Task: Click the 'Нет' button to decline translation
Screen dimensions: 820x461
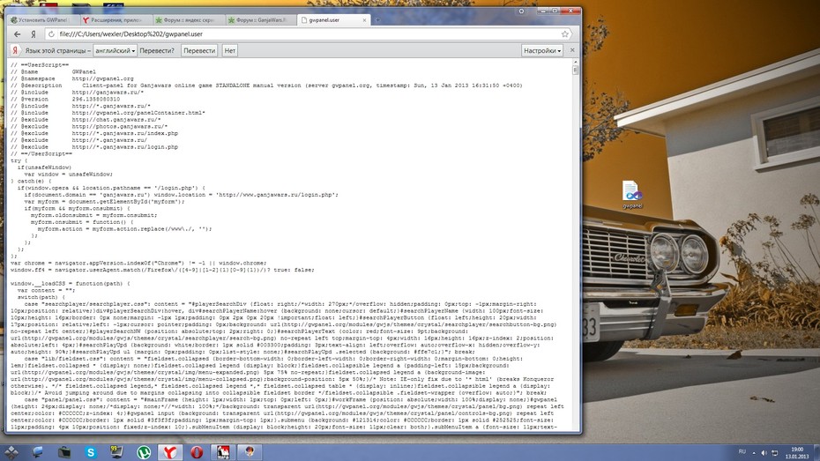Action: [229, 51]
